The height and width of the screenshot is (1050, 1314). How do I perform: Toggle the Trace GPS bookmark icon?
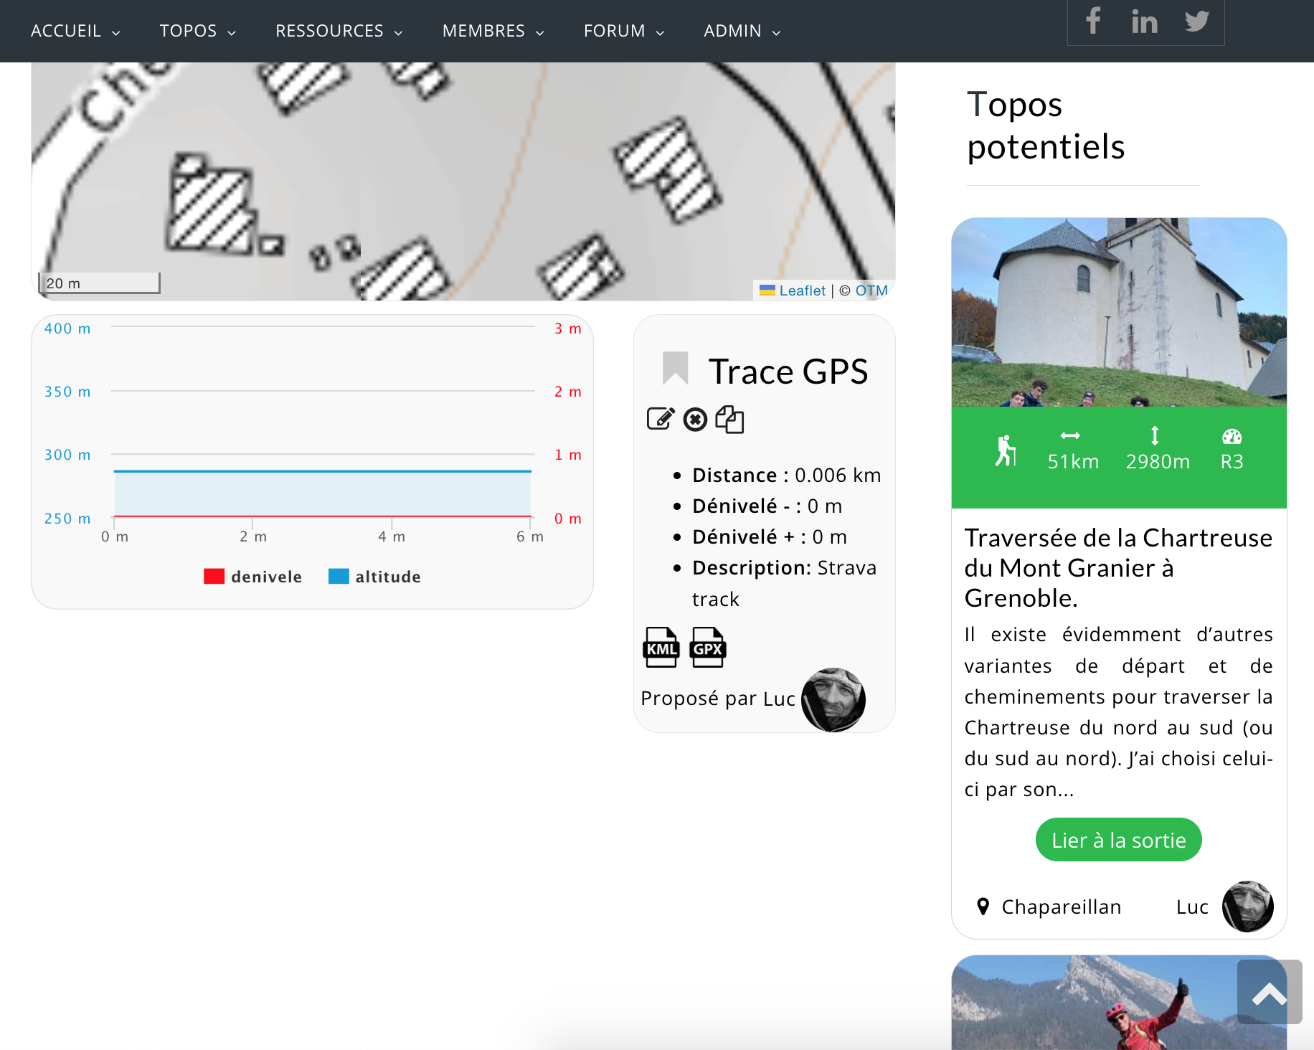[x=675, y=369]
